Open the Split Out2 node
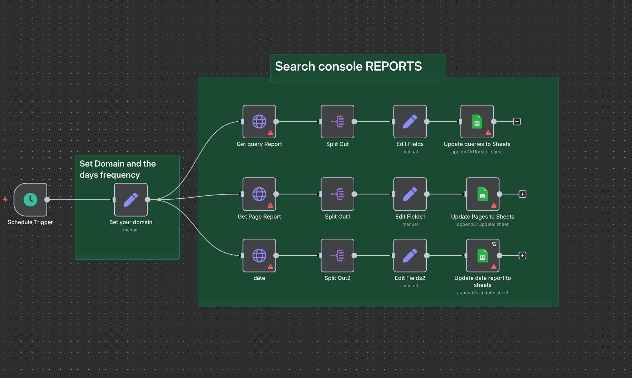Viewport: 632px width, 378px height. (x=337, y=256)
